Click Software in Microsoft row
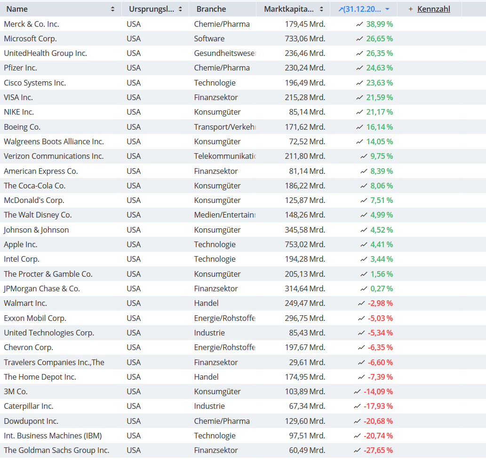 pos(209,39)
